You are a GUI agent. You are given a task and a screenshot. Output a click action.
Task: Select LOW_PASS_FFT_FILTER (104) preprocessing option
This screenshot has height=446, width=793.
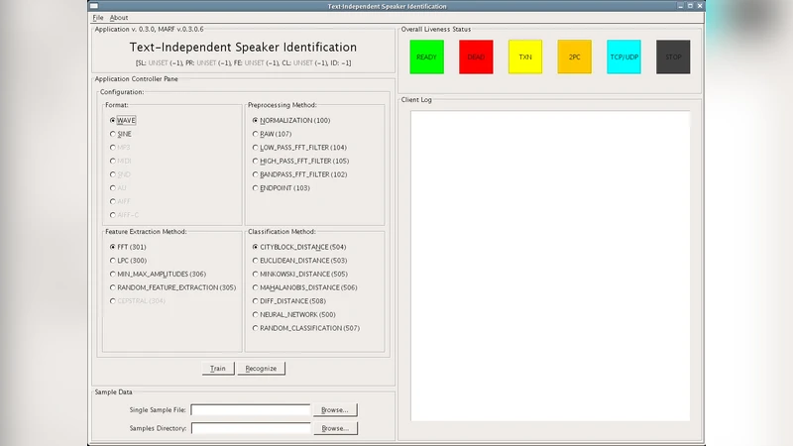point(256,147)
